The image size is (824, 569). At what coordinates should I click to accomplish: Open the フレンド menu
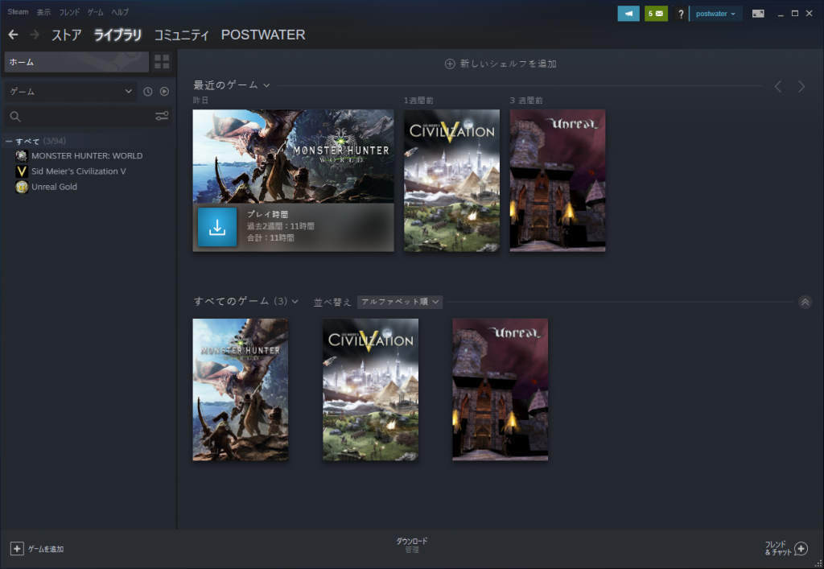pos(69,12)
